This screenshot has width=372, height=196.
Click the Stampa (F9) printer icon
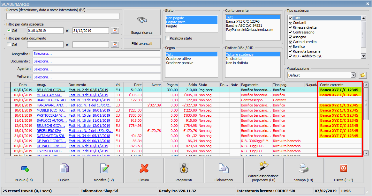click(303, 168)
